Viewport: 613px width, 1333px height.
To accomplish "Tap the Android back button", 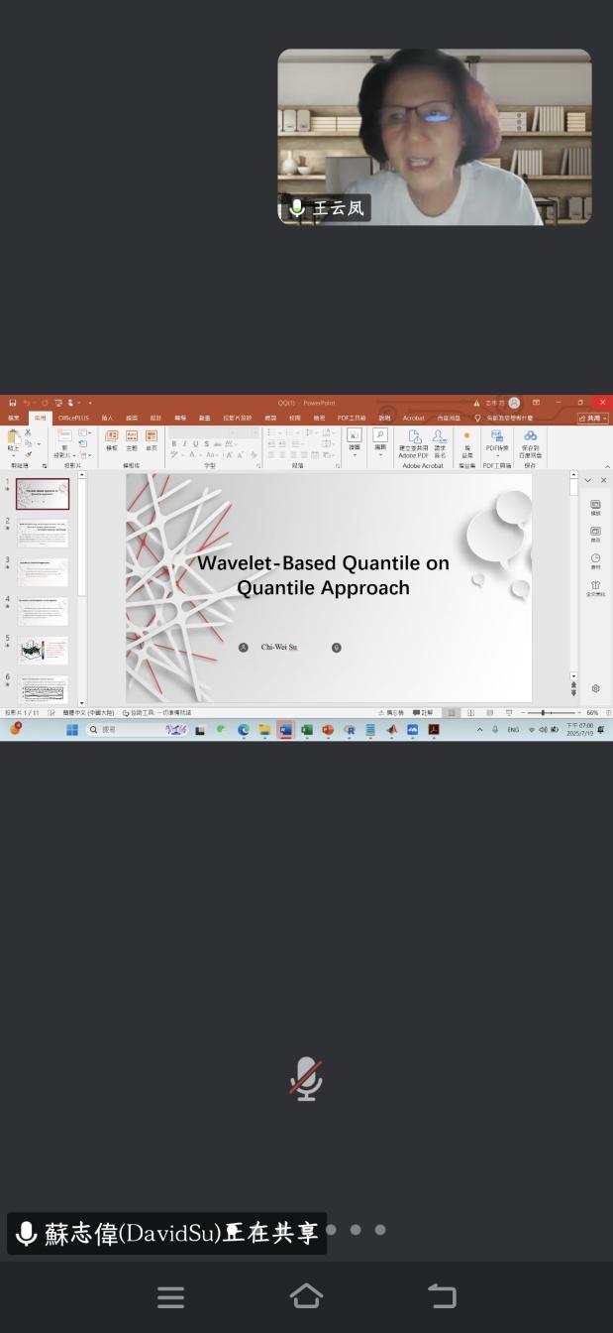I will point(442,1295).
